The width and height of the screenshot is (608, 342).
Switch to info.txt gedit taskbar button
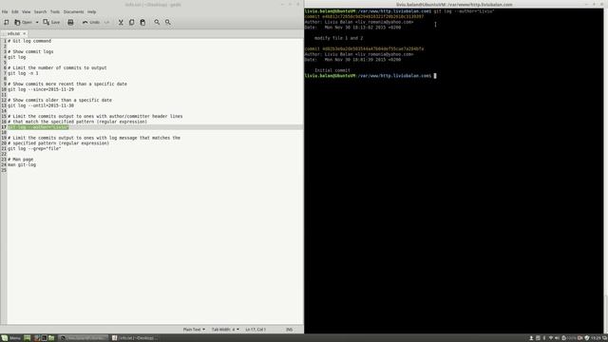pos(136,338)
